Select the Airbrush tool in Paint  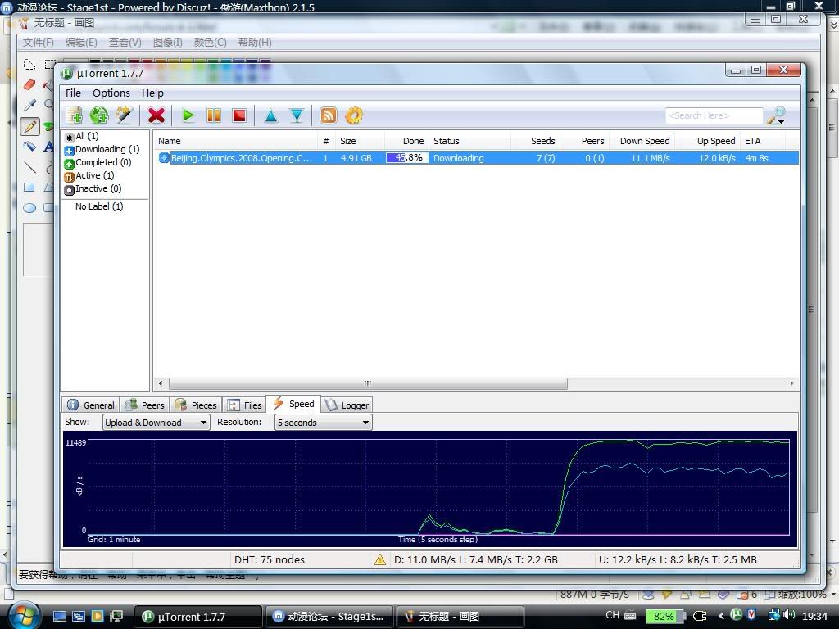point(29,146)
